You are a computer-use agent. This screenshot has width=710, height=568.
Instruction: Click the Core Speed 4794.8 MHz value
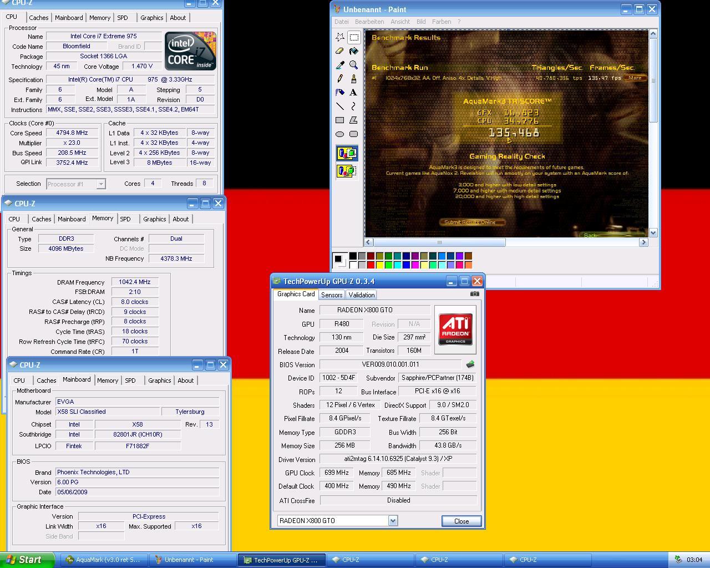coord(73,133)
